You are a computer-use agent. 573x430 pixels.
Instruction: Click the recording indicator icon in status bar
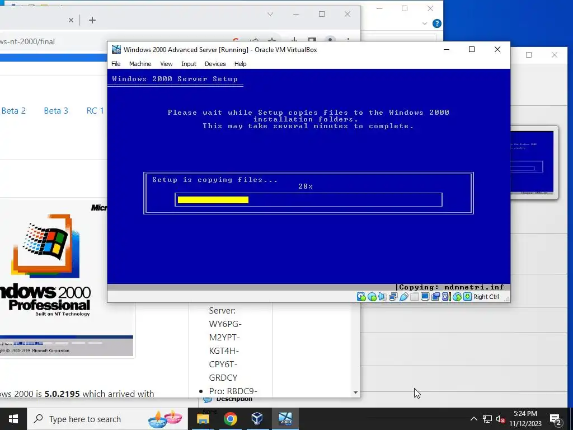435,297
